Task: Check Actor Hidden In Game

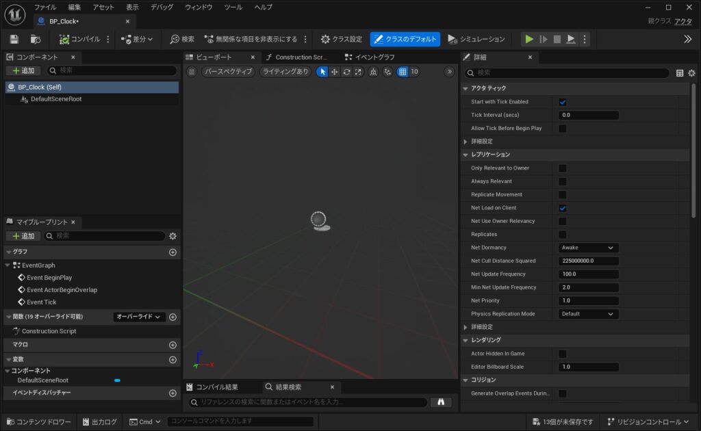Action: (x=563, y=354)
